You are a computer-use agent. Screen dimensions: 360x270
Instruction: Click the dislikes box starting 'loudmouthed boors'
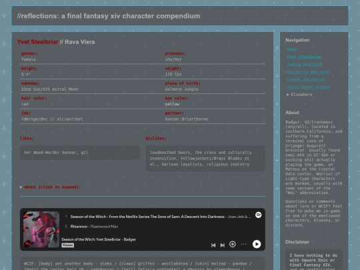click(205, 159)
